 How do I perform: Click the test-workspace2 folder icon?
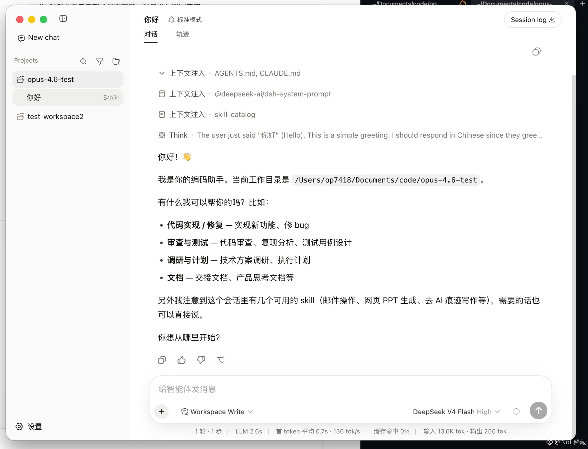20,117
